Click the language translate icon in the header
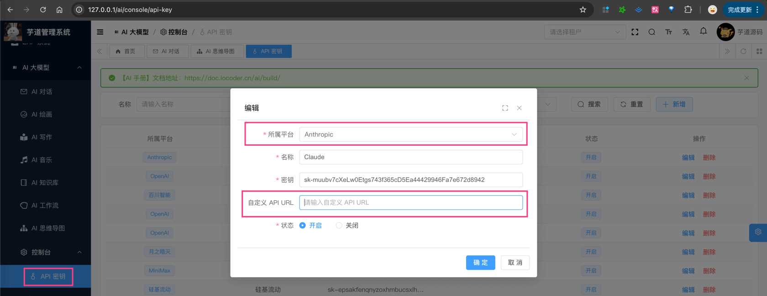Viewport: 767px width, 296px height. tap(686, 32)
